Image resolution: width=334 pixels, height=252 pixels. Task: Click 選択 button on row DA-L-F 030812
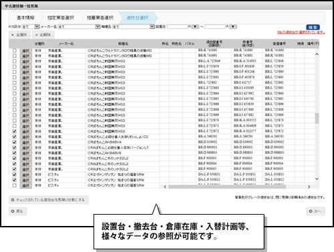[26, 180]
